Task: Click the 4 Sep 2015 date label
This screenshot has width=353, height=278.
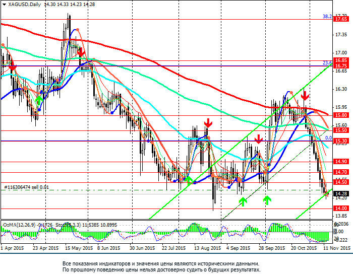Action: [x=238, y=248]
